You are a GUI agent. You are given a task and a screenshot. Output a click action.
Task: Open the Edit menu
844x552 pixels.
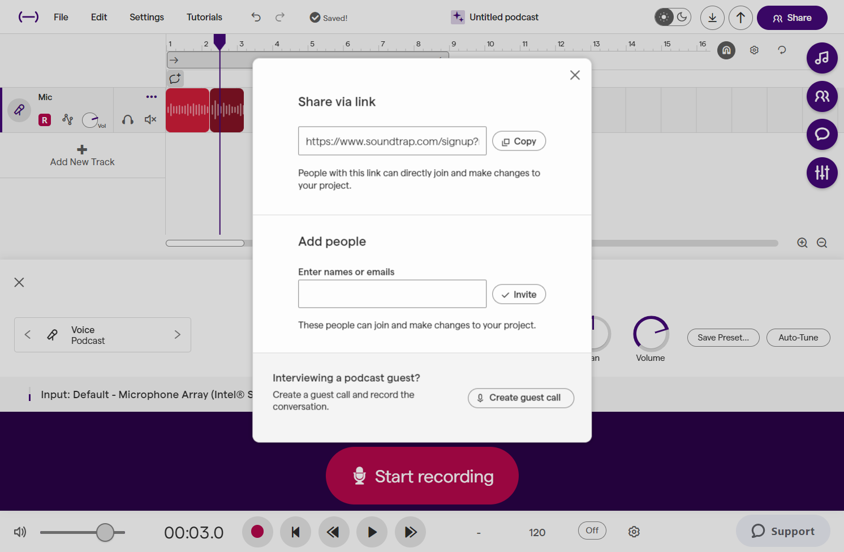click(99, 17)
